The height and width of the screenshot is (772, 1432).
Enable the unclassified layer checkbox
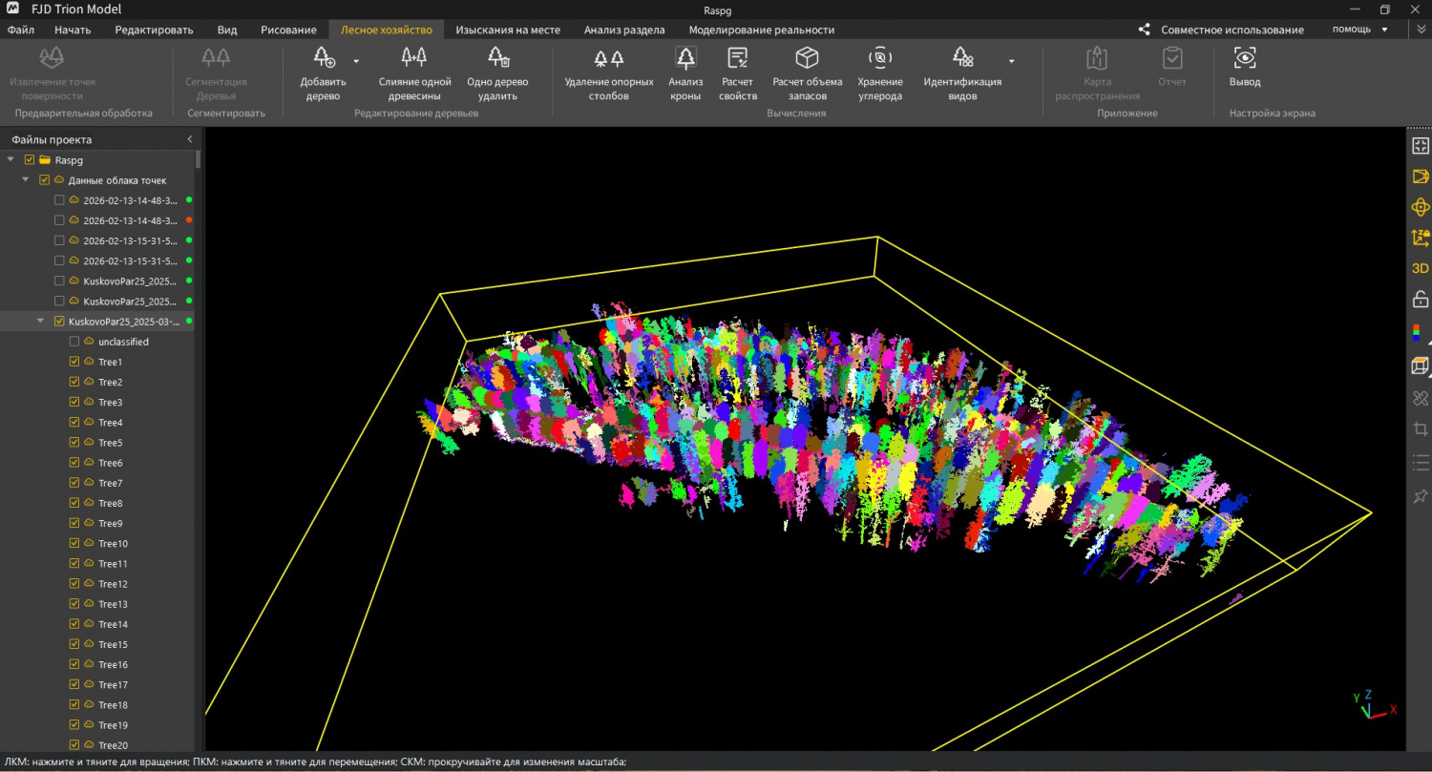pos(74,342)
